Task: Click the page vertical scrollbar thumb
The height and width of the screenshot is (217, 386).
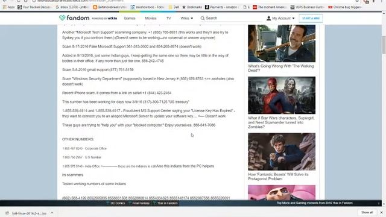Action: coord(384,45)
